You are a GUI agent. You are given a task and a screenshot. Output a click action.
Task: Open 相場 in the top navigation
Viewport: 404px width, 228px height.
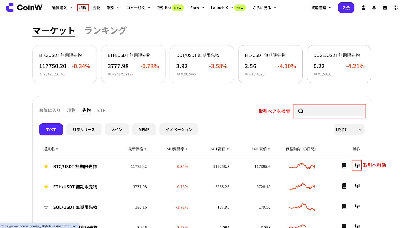83,8
